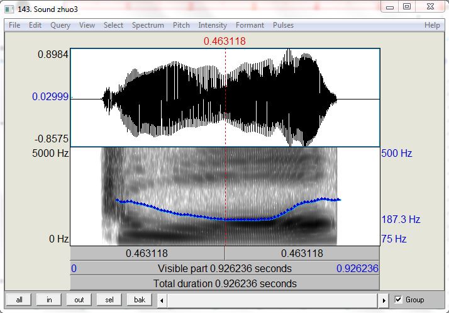The width and height of the screenshot is (449, 313).
Task: Open the Pulses menu
Action: 283,25
